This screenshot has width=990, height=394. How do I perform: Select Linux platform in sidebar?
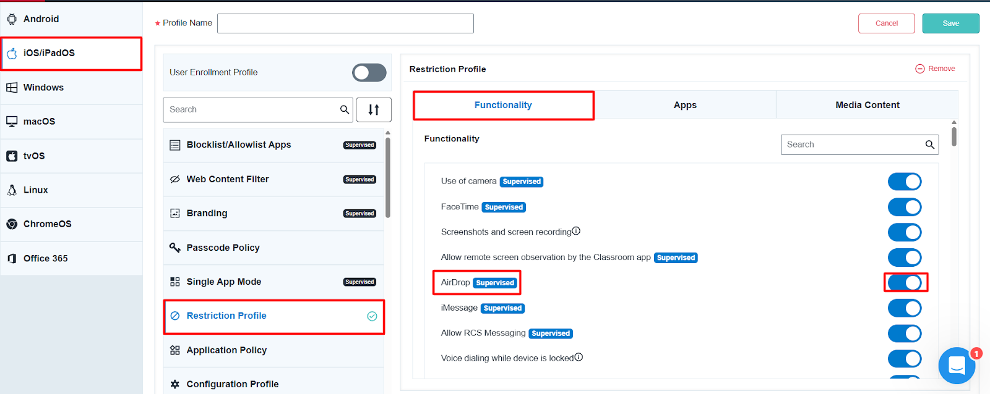pos(71,190)
